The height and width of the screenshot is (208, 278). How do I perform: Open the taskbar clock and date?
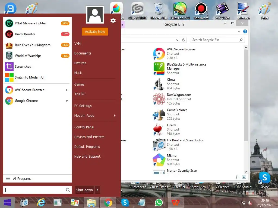[265, 203]
